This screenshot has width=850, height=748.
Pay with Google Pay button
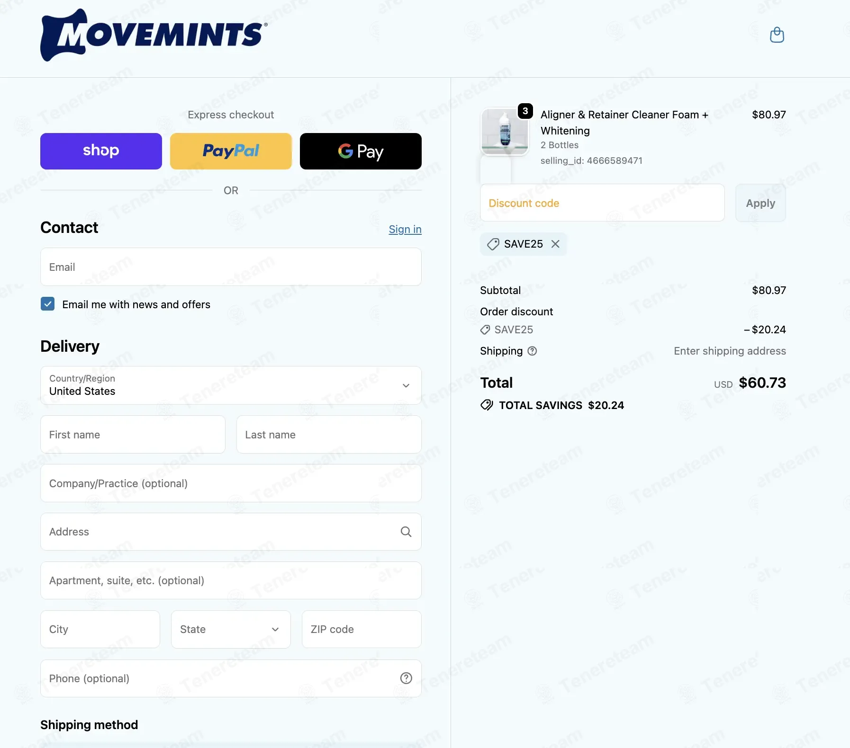(361, 151)
